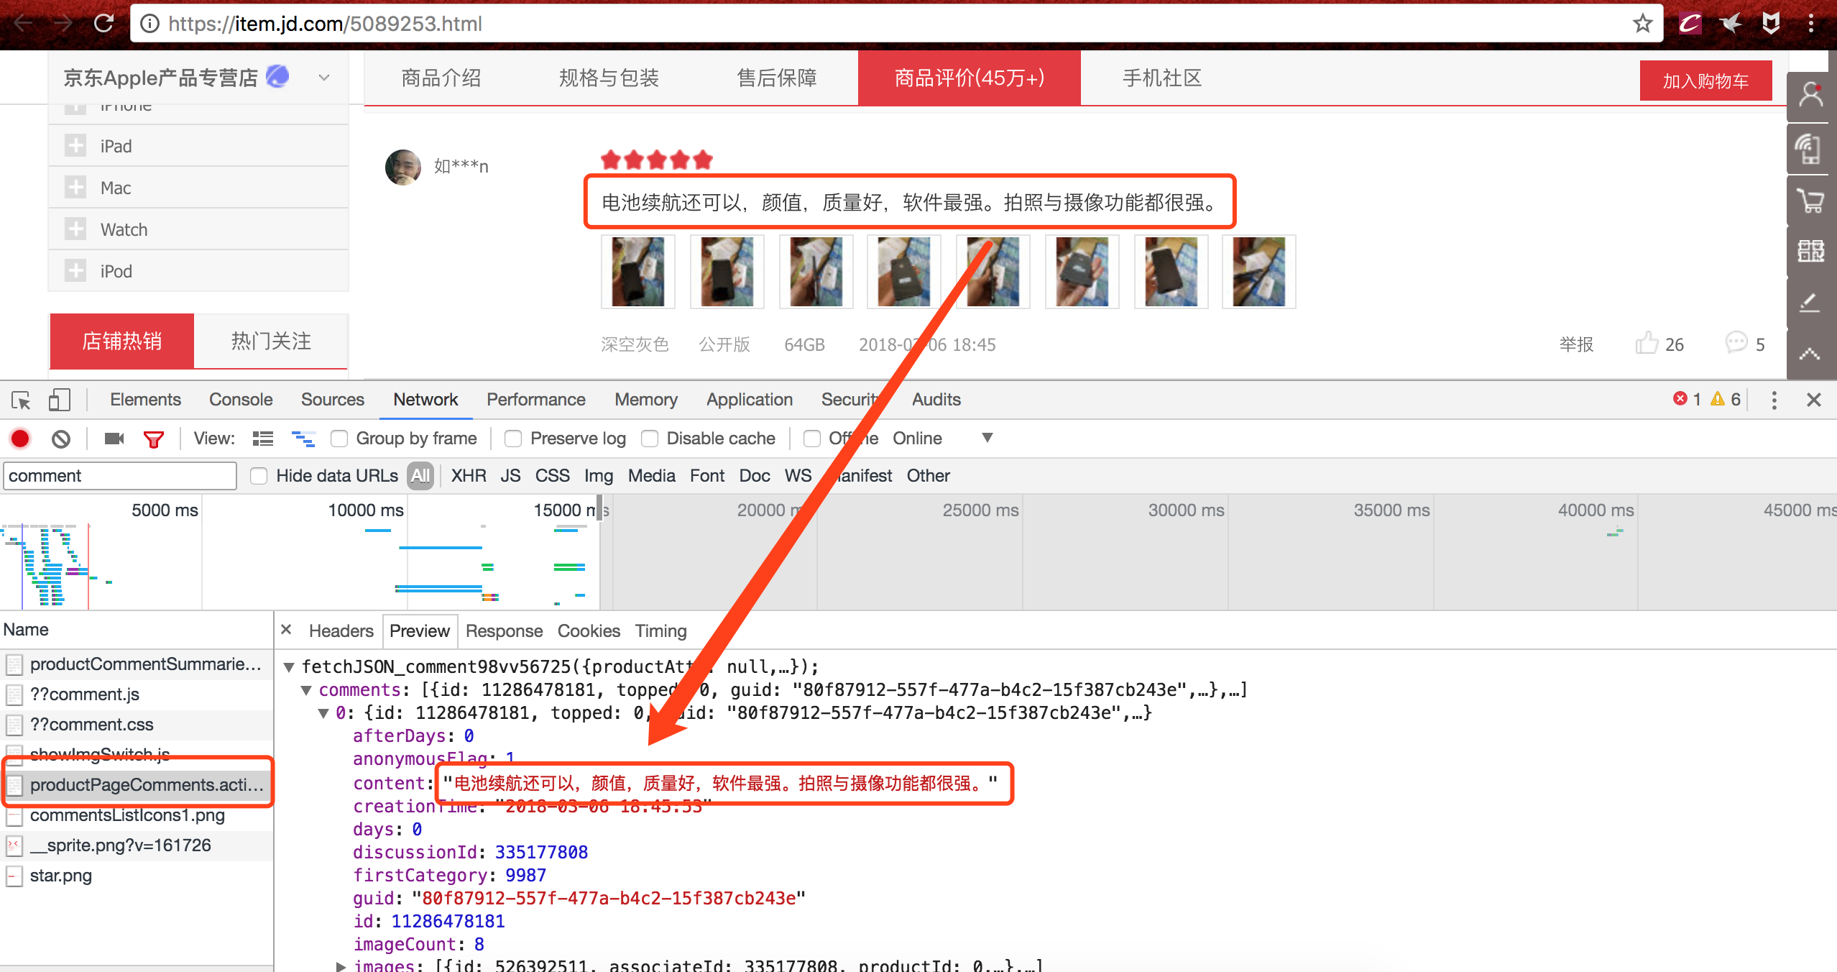Tick the Hide data URLs checkbox

click(259, 476)
